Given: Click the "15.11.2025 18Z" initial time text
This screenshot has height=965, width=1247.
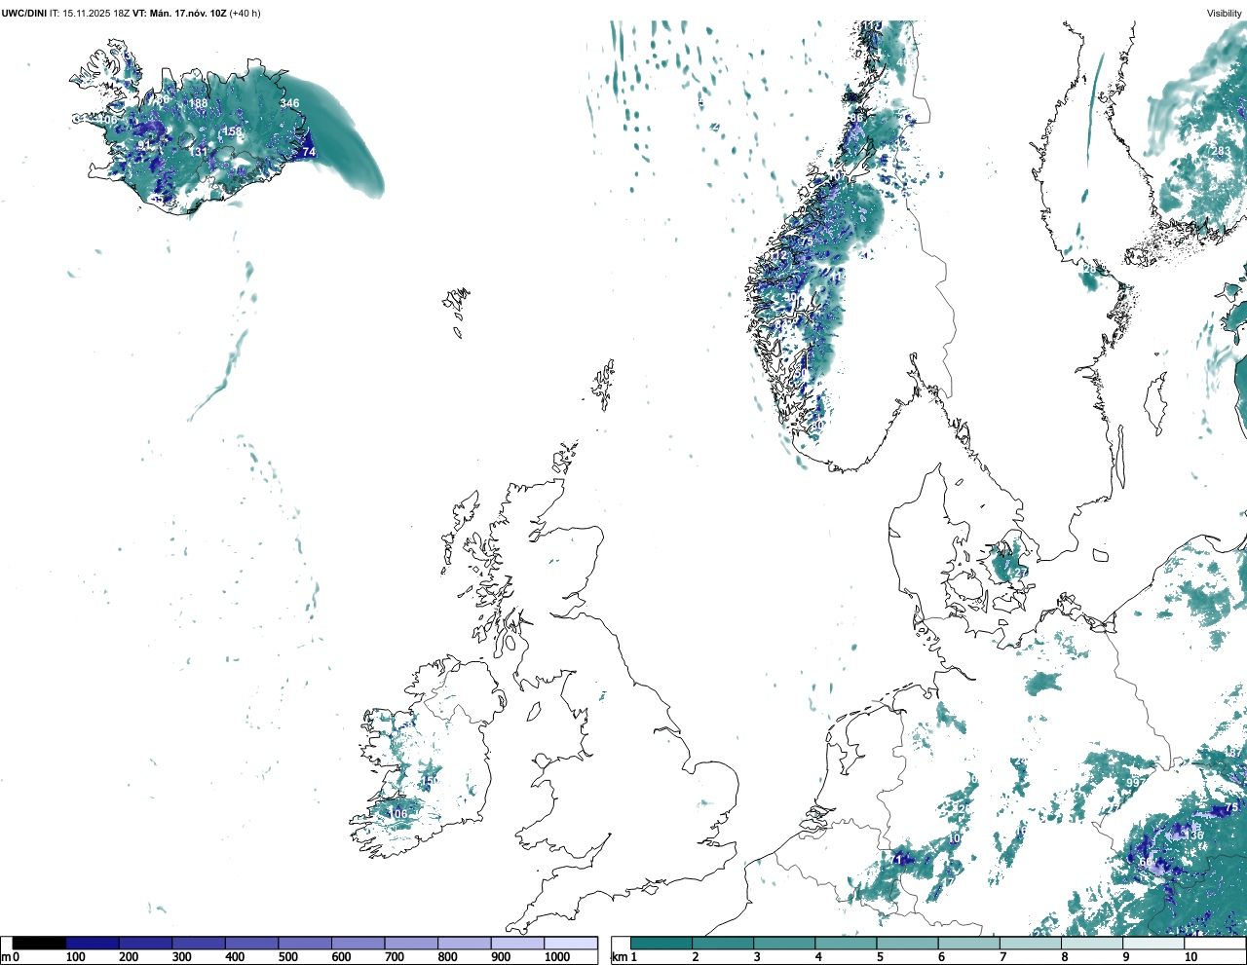Looking at the screenshot, I should point(96,13).
